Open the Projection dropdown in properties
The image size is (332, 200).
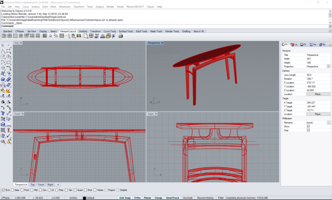(x=328, y=66)
